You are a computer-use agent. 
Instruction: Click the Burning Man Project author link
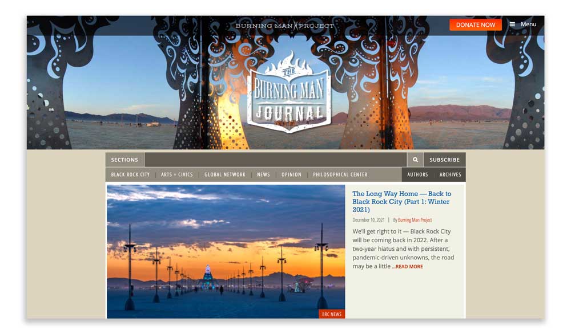pyautogui.click(x=415, y=220)
